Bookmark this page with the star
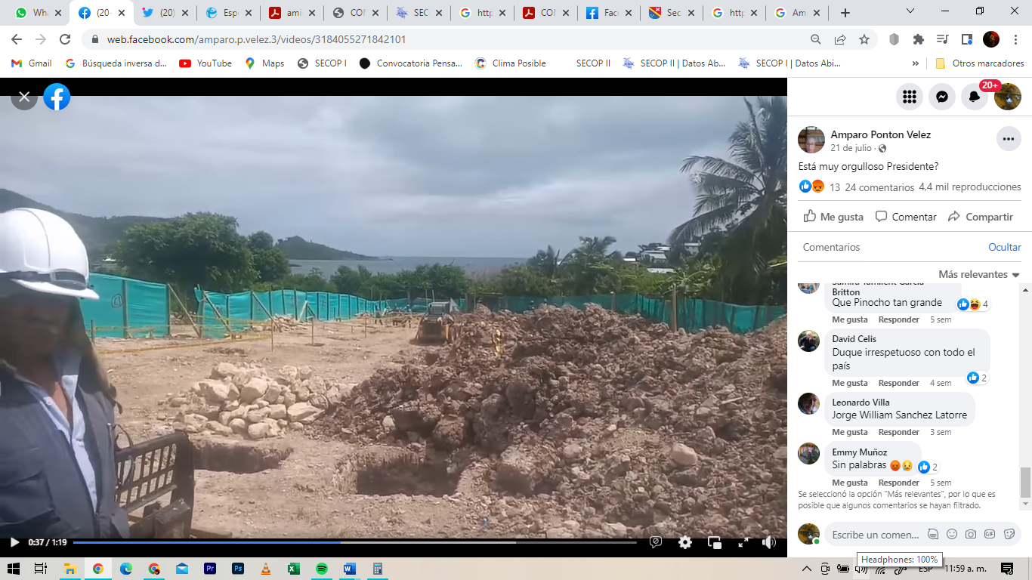 coord(864,39)
